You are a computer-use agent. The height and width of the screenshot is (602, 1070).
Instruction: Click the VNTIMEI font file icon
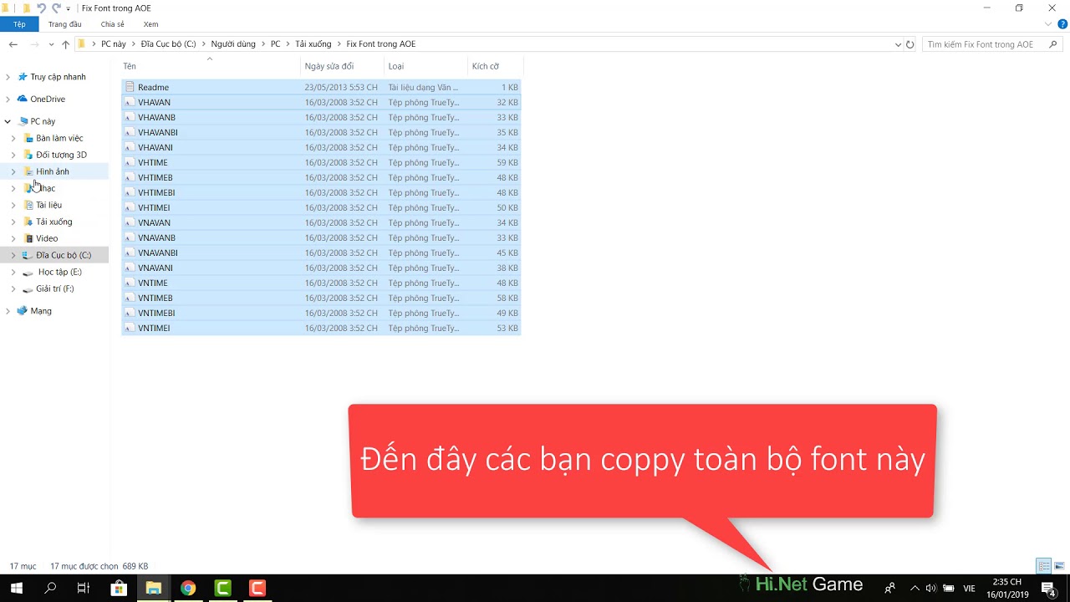130,328
